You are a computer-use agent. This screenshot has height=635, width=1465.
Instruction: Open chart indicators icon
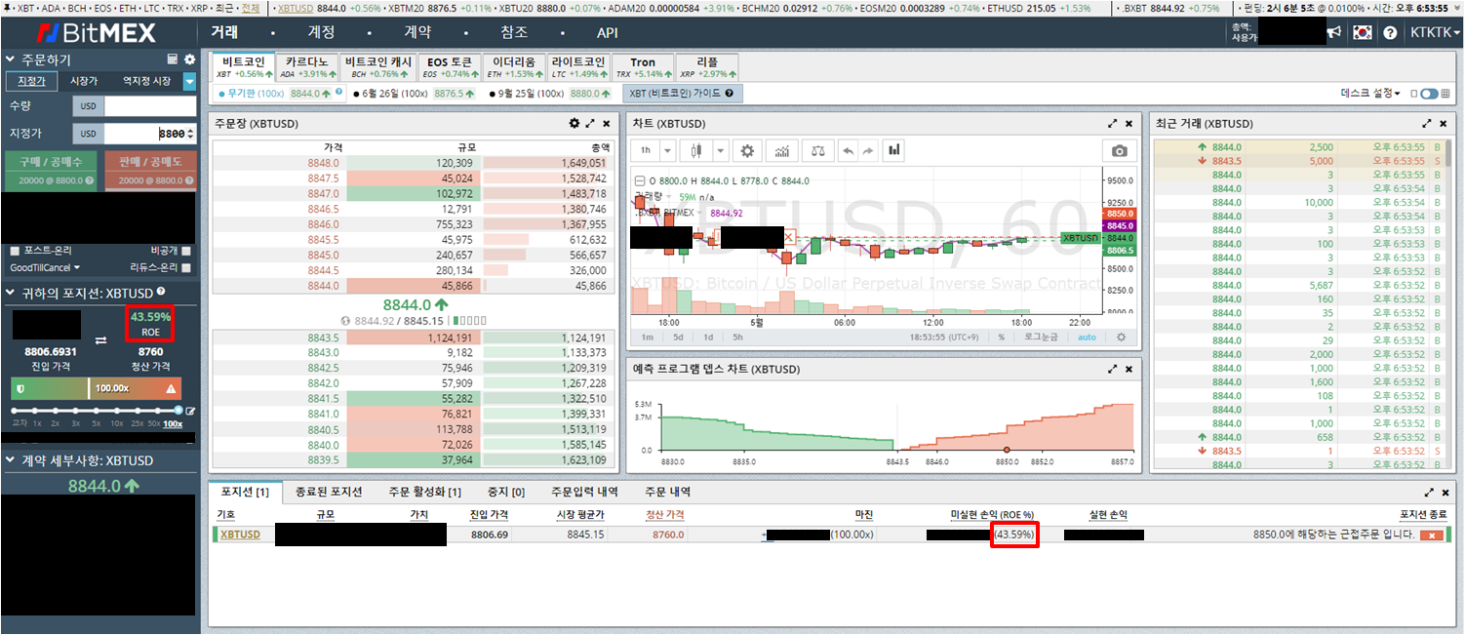coord(782,151)
